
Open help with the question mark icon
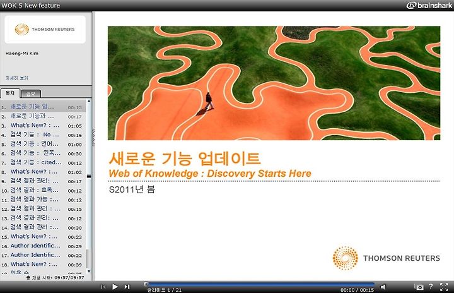(x=431, y=286)
